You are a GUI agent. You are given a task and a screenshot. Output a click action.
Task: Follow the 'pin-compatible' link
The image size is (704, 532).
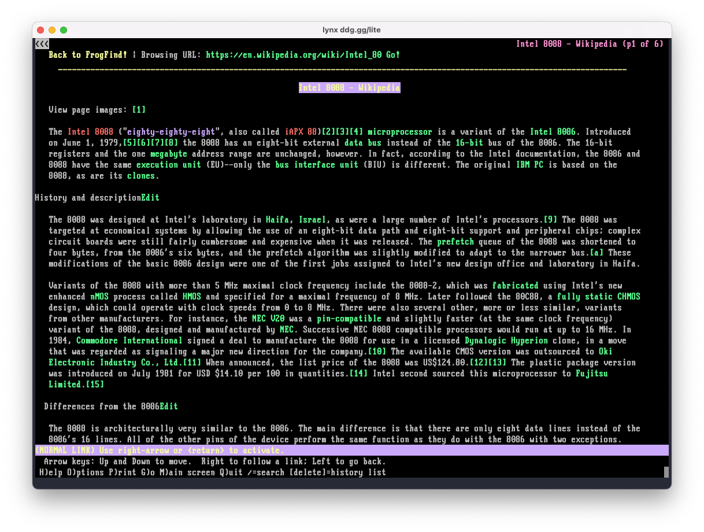[x=349, y=319]
